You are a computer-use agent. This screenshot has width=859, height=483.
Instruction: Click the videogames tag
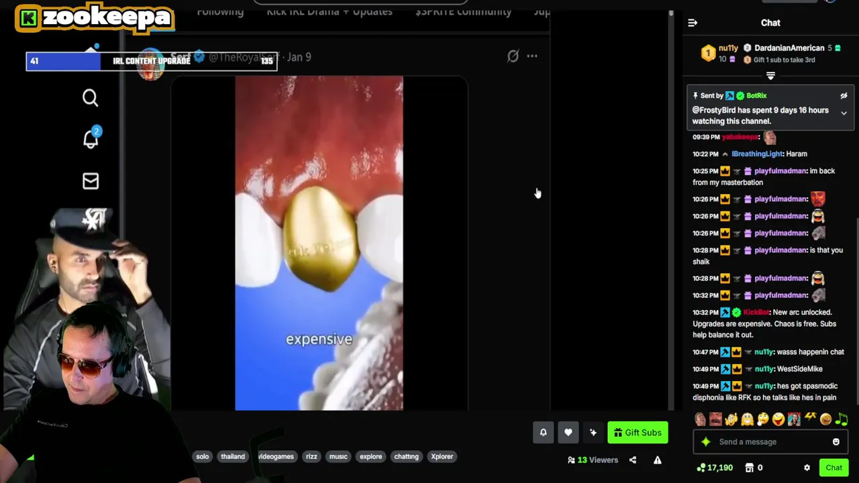click(x=276, y=457)
